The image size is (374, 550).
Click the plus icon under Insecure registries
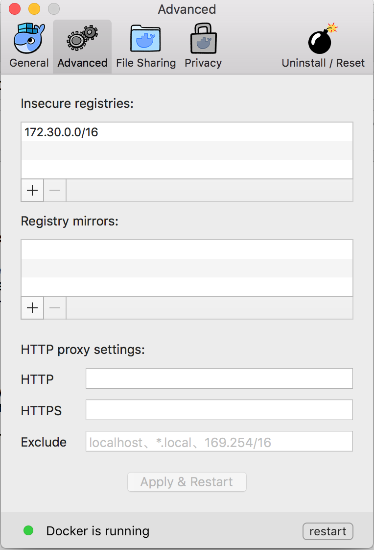(32, 190)
